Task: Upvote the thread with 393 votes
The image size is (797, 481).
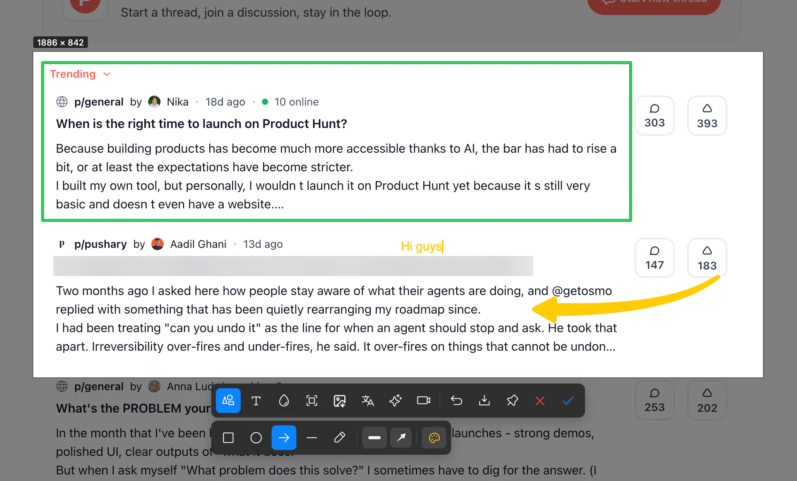Action: (707, 116)
